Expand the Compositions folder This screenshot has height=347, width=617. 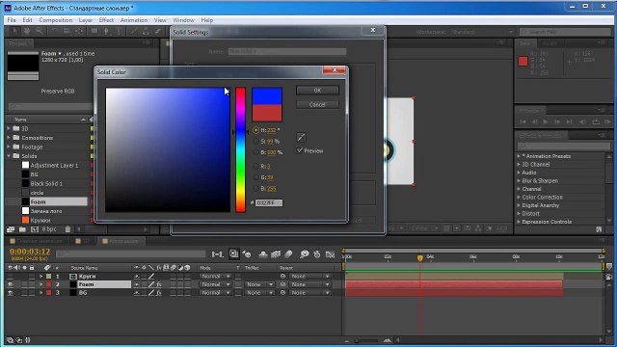[x=9, y=137]
